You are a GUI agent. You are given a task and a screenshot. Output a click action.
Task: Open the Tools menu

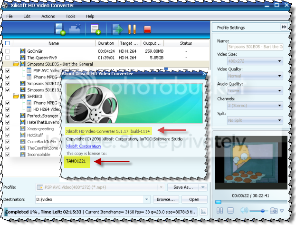pyautogui.click(x=70, y=16)
